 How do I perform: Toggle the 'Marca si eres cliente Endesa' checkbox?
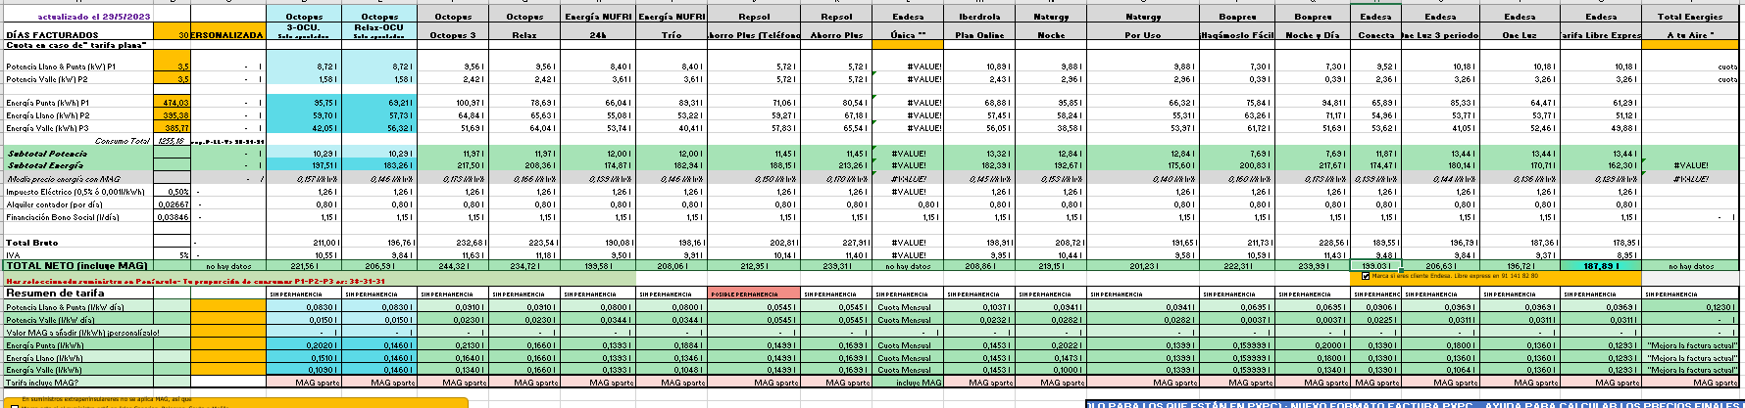[x=1367, y=276]
